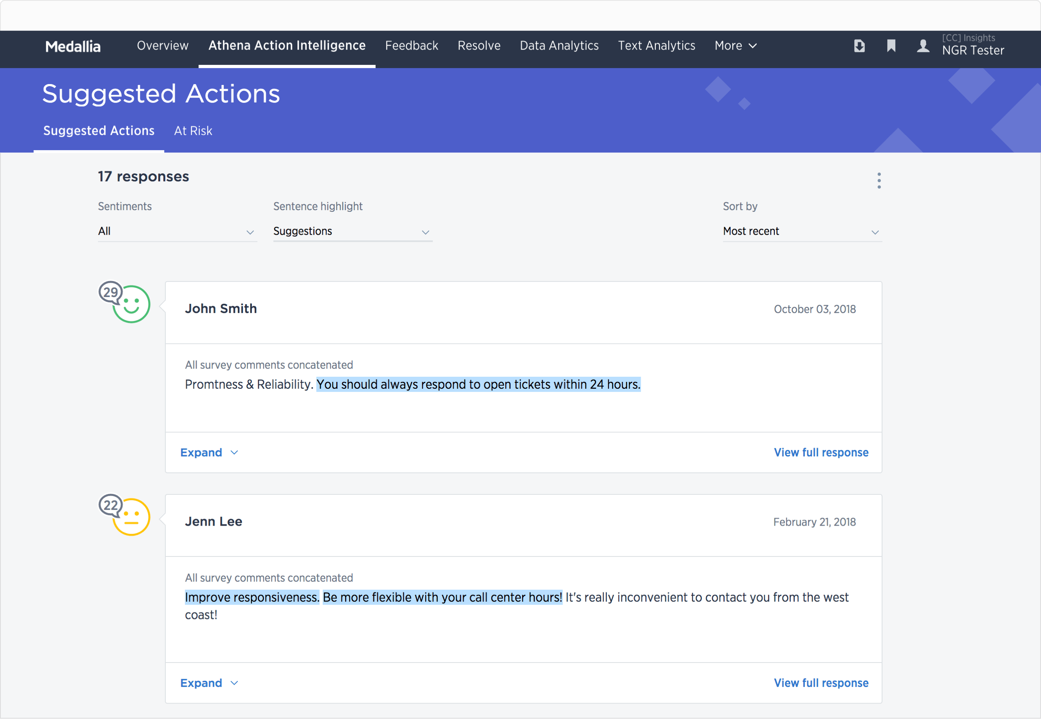The image size is (1041, 719).
Task: View full response for John Smith
Action: (821, 452)
